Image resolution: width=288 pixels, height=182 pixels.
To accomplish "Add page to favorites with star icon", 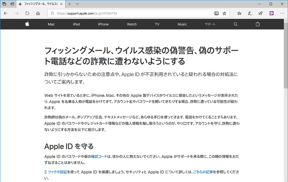I will coord(224,13).
